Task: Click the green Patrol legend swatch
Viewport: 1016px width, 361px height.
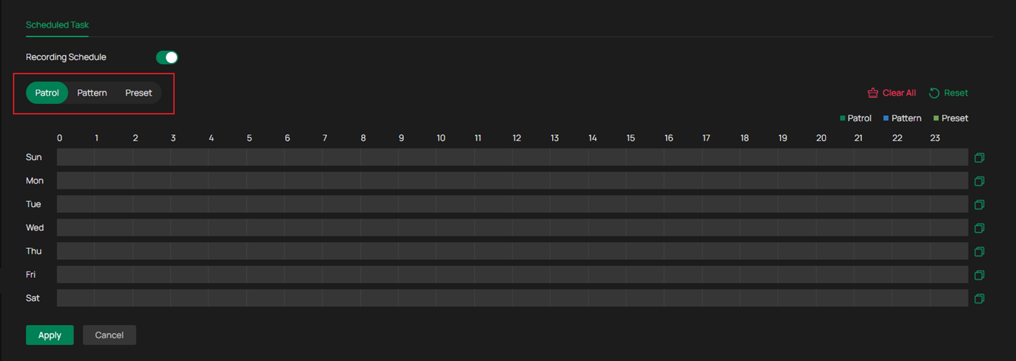Action: (843, 118)
